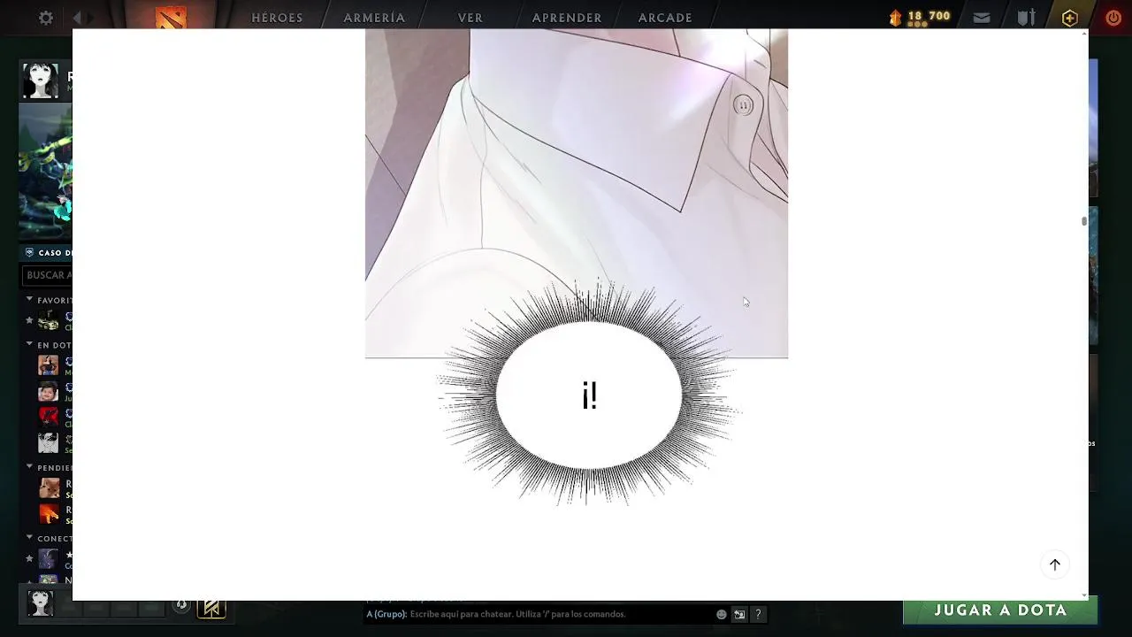Click the JUGAR A DOTA button

pos(1000,610)
